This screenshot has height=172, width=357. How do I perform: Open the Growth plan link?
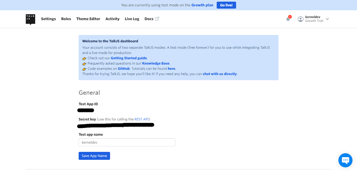tap(202, 5)
